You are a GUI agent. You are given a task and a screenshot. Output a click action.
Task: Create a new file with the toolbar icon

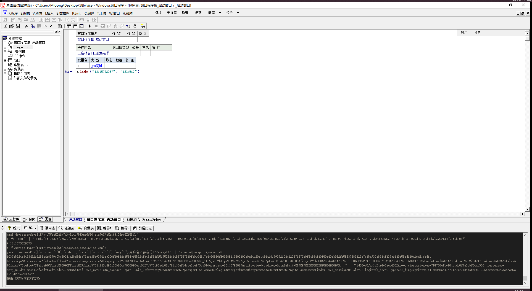[5, 26]
